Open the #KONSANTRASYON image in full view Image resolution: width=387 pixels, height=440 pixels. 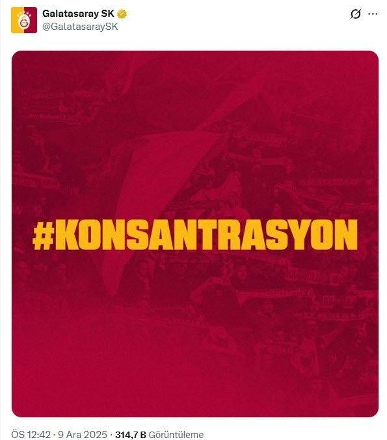click(x=195, y=234)
